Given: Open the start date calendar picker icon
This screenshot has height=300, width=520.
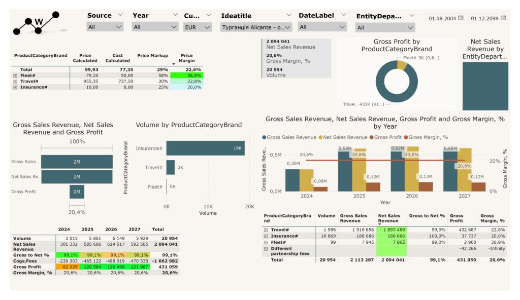Looking at the screenshot, I should pos(461,18).
